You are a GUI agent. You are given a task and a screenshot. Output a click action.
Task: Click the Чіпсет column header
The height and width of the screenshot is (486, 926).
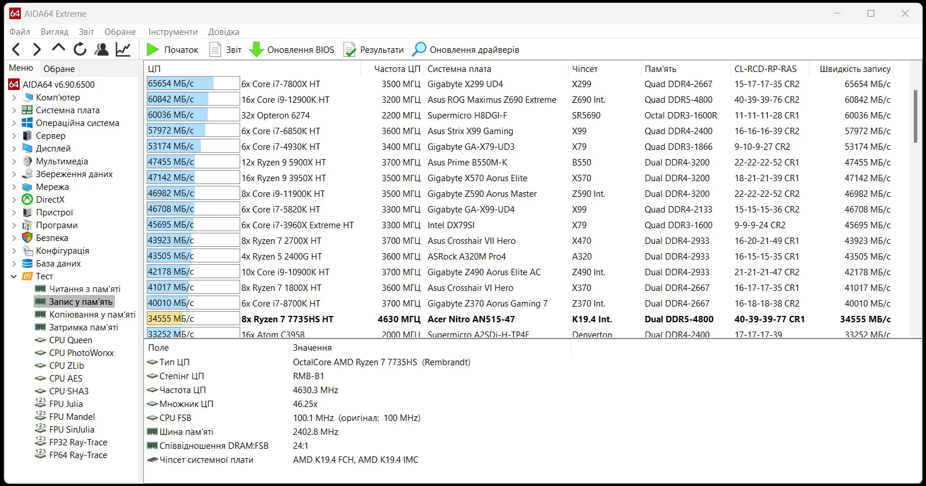click(604, 69)
